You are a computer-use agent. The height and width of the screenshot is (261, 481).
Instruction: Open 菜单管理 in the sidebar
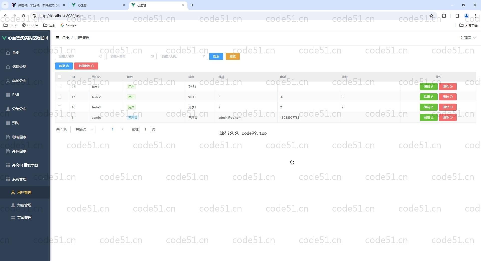pos(25,218)
